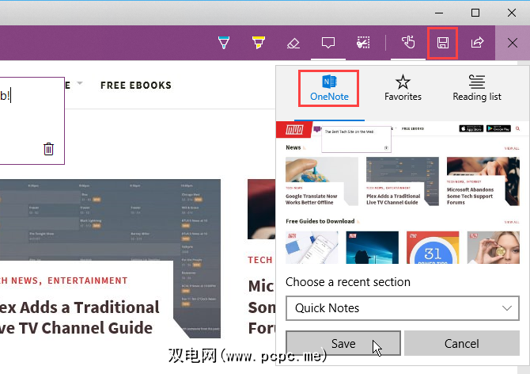
Task: Click the Plex Adds a Traditional preview card
Action: pyautogui.click(x=403, y=181)
